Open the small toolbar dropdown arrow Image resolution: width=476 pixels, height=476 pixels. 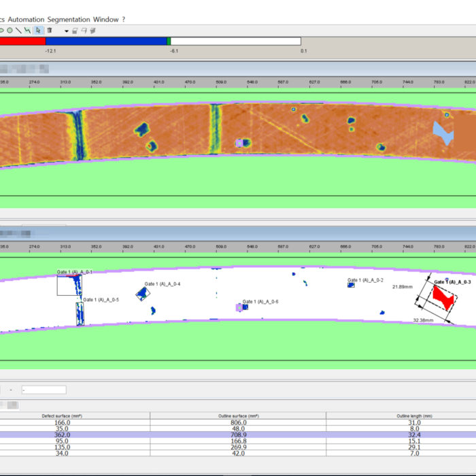click(67, 31)
